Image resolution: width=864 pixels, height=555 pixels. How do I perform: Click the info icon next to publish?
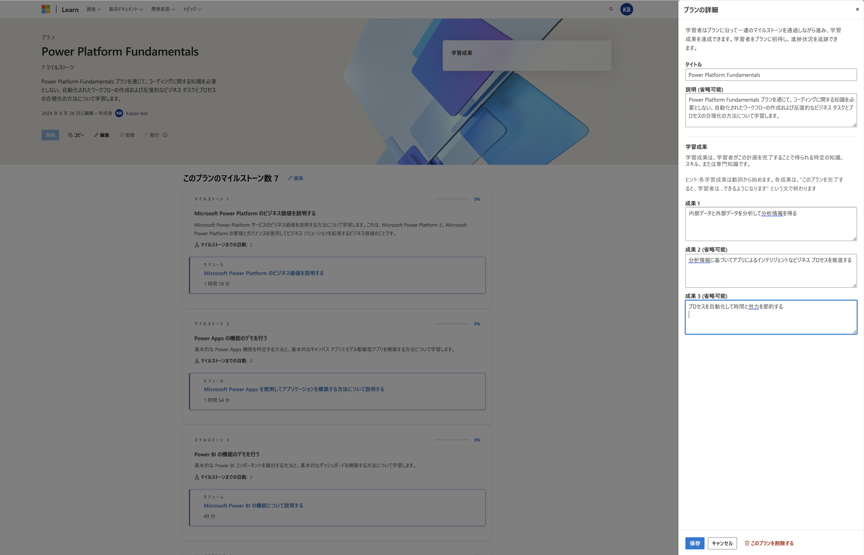pos(164,135)
